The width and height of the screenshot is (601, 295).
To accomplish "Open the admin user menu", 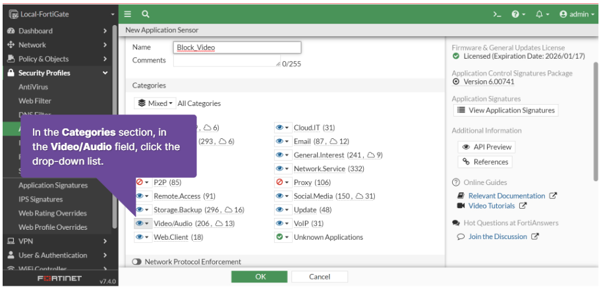I will coord(577,14).
